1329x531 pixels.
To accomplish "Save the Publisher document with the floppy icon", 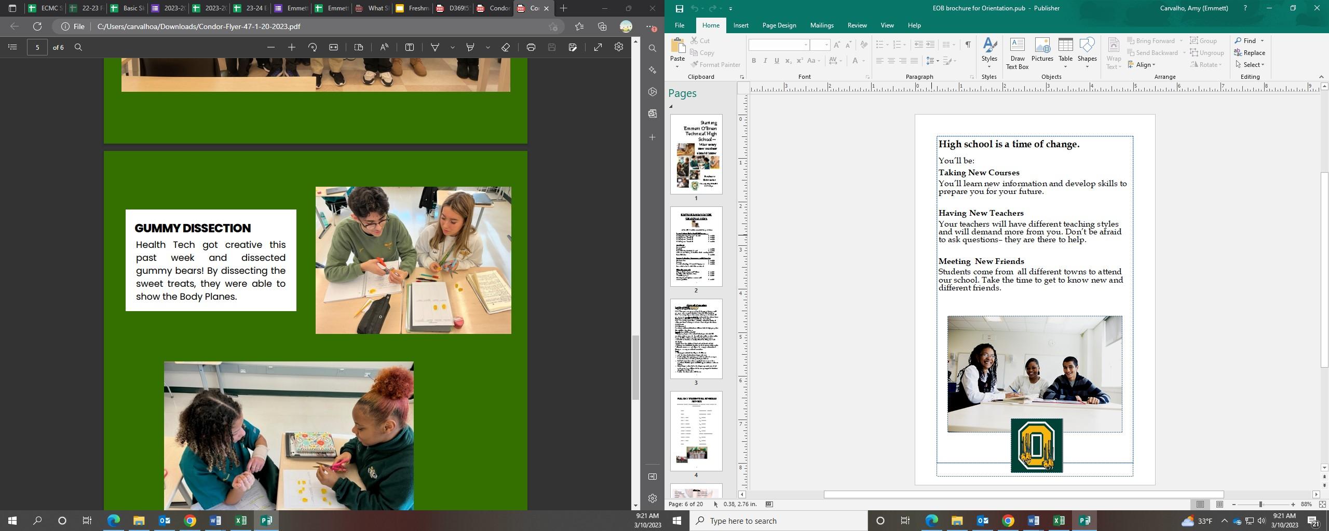I will tap(679, 8).
